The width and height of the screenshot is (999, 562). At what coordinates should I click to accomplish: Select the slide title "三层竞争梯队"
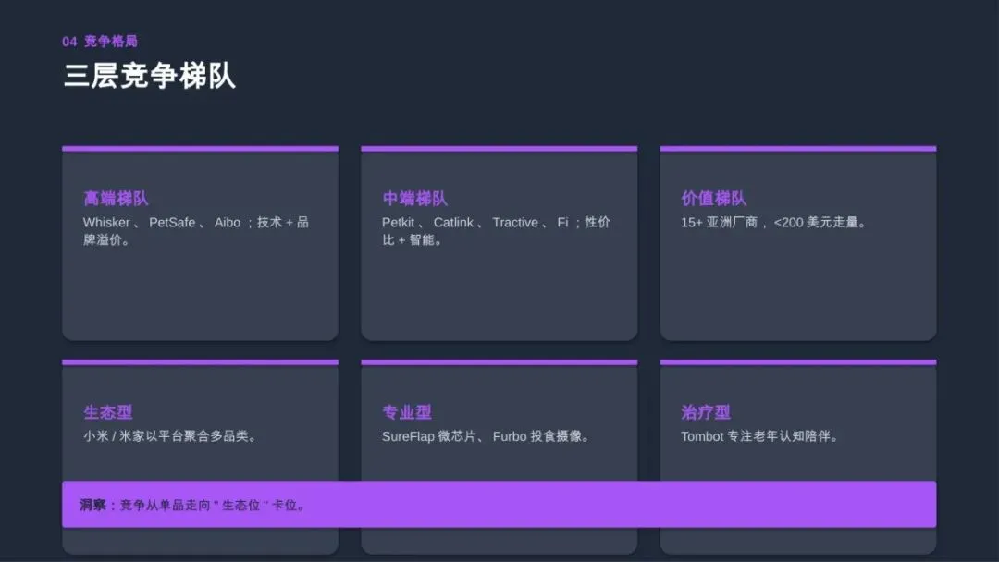tap(150, 76)
